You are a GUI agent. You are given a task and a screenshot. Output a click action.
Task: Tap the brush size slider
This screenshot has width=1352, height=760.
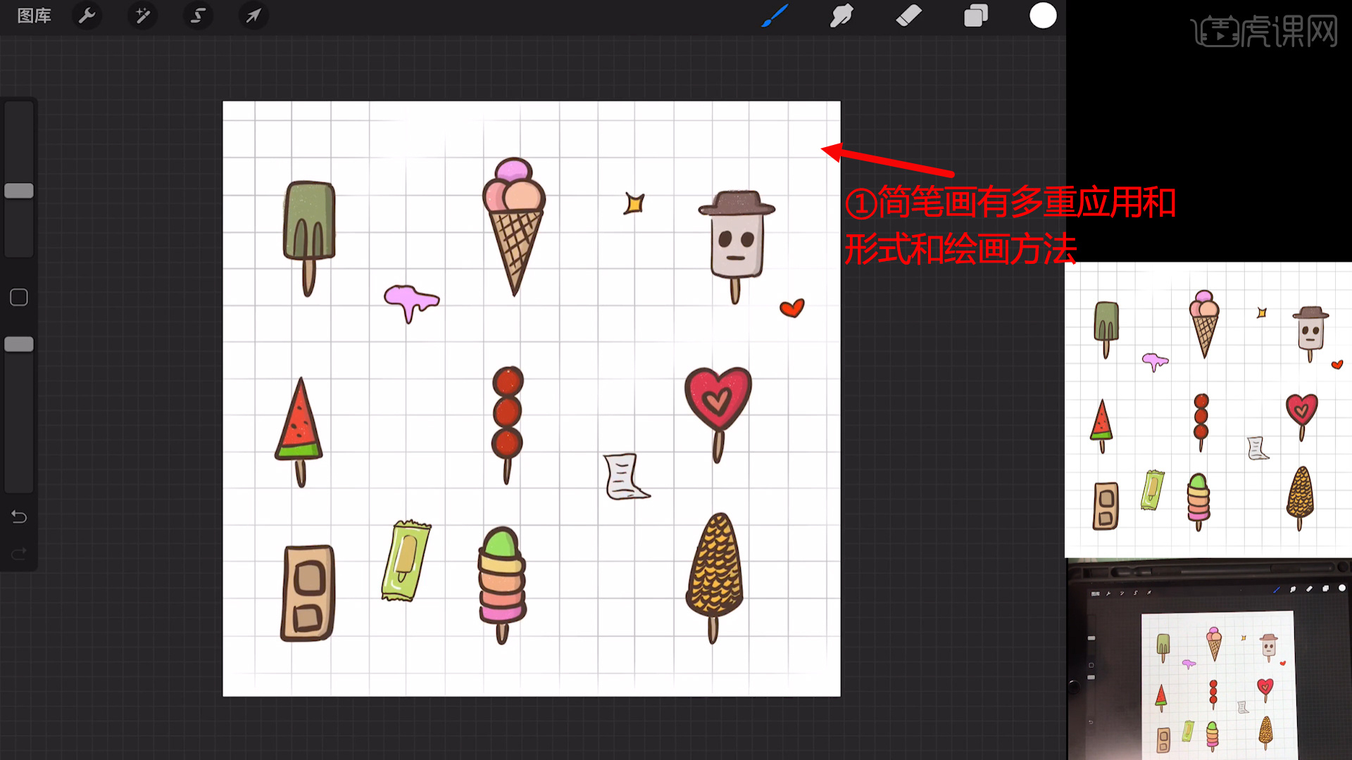(x=20, y=190)
